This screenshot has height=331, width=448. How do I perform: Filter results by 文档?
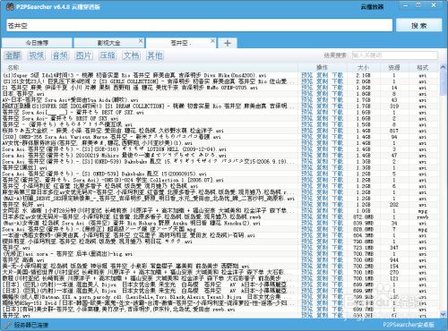(131, 55)
